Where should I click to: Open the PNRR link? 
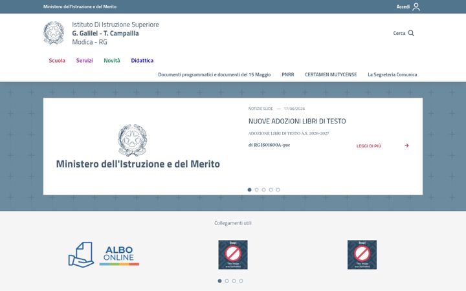[x=287, y=74]
